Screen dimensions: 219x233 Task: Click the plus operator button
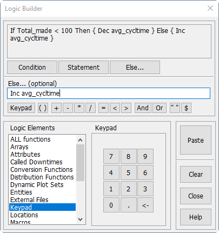click(x=56, y=108)
